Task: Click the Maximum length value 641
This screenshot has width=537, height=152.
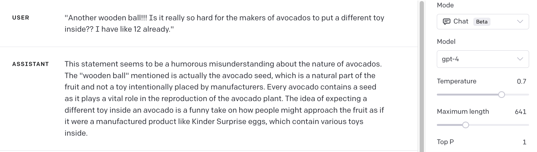Action: (520, 112)
